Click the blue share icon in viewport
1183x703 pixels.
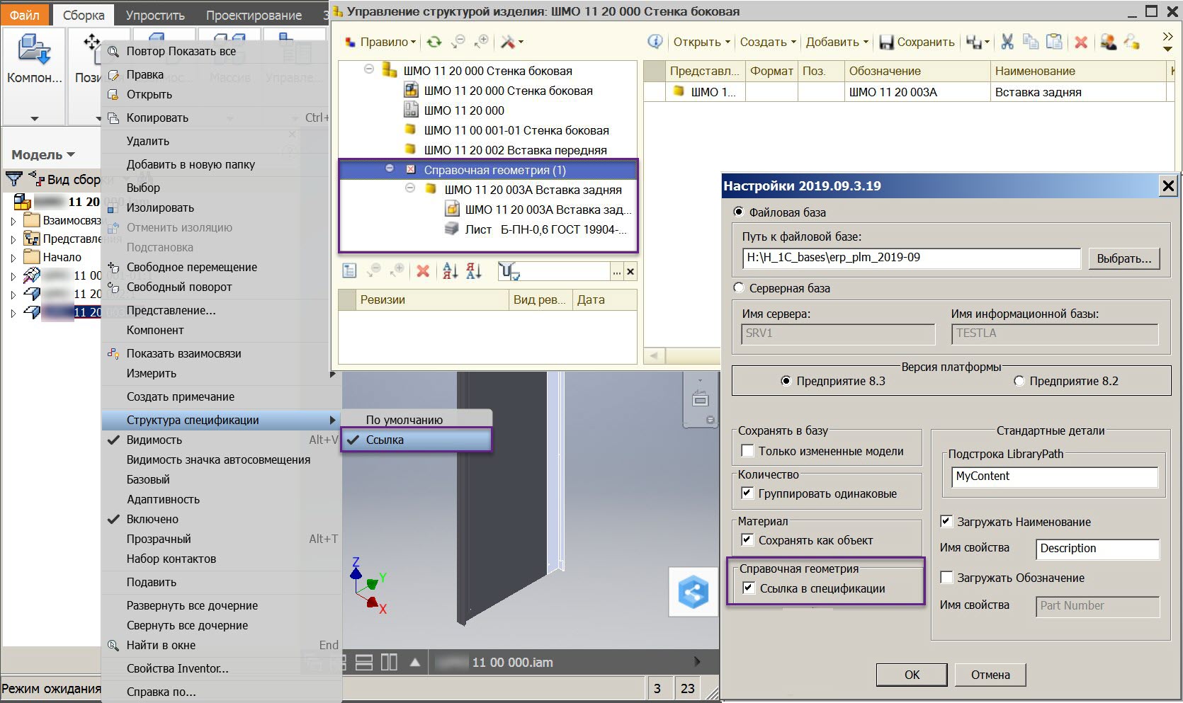point(693,592)
